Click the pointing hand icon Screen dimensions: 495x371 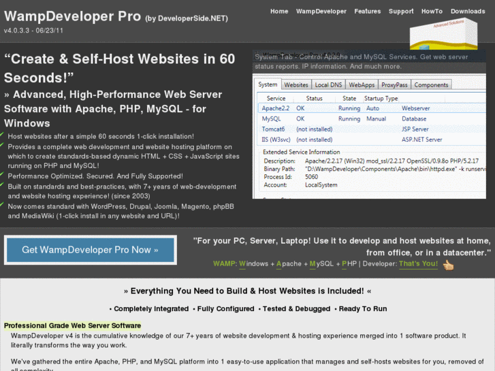448,265
